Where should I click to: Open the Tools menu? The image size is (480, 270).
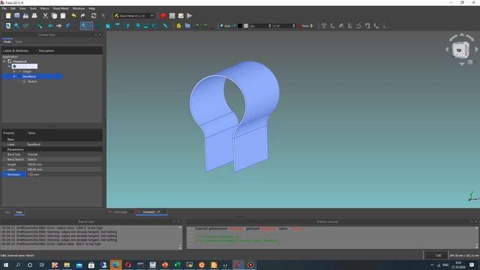(33, 8)
